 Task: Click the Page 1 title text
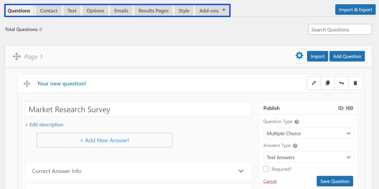pos(33,56)
